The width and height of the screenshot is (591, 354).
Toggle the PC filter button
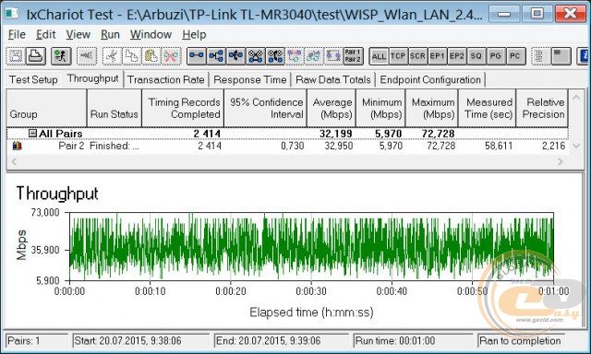[515, 56]
